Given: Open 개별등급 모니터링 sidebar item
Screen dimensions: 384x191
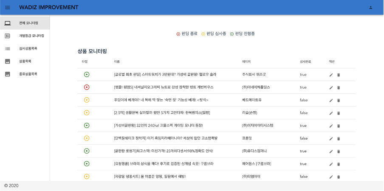Looking at the screenshot, I should pyautogui.click(x=25, y=36).
